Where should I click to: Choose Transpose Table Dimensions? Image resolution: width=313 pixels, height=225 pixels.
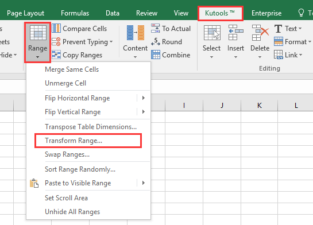(88, 127)
